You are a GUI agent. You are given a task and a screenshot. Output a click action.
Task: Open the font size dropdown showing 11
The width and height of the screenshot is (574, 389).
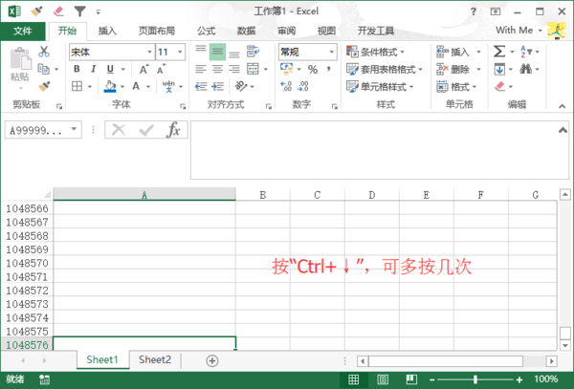coord(180,52)
